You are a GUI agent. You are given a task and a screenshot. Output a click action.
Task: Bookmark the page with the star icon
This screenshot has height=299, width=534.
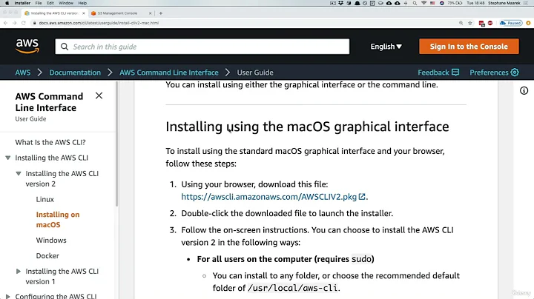coord(470,23)
